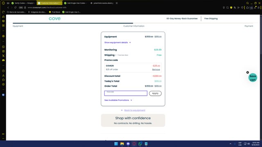The height and width of the screenshot is (147, 262).
Task: Go to the Payment checkout step
Action: pyautogui.click(x=249, y=26)
